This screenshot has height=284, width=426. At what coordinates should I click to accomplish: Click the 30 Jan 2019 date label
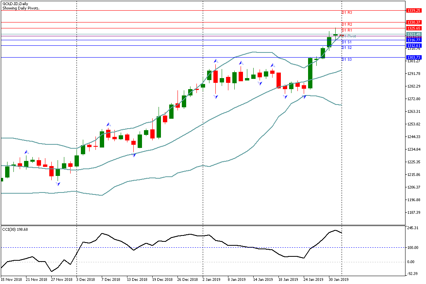(339, 280)
